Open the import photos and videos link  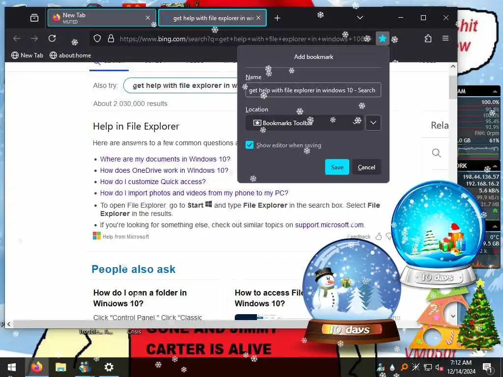coord(194,193)
